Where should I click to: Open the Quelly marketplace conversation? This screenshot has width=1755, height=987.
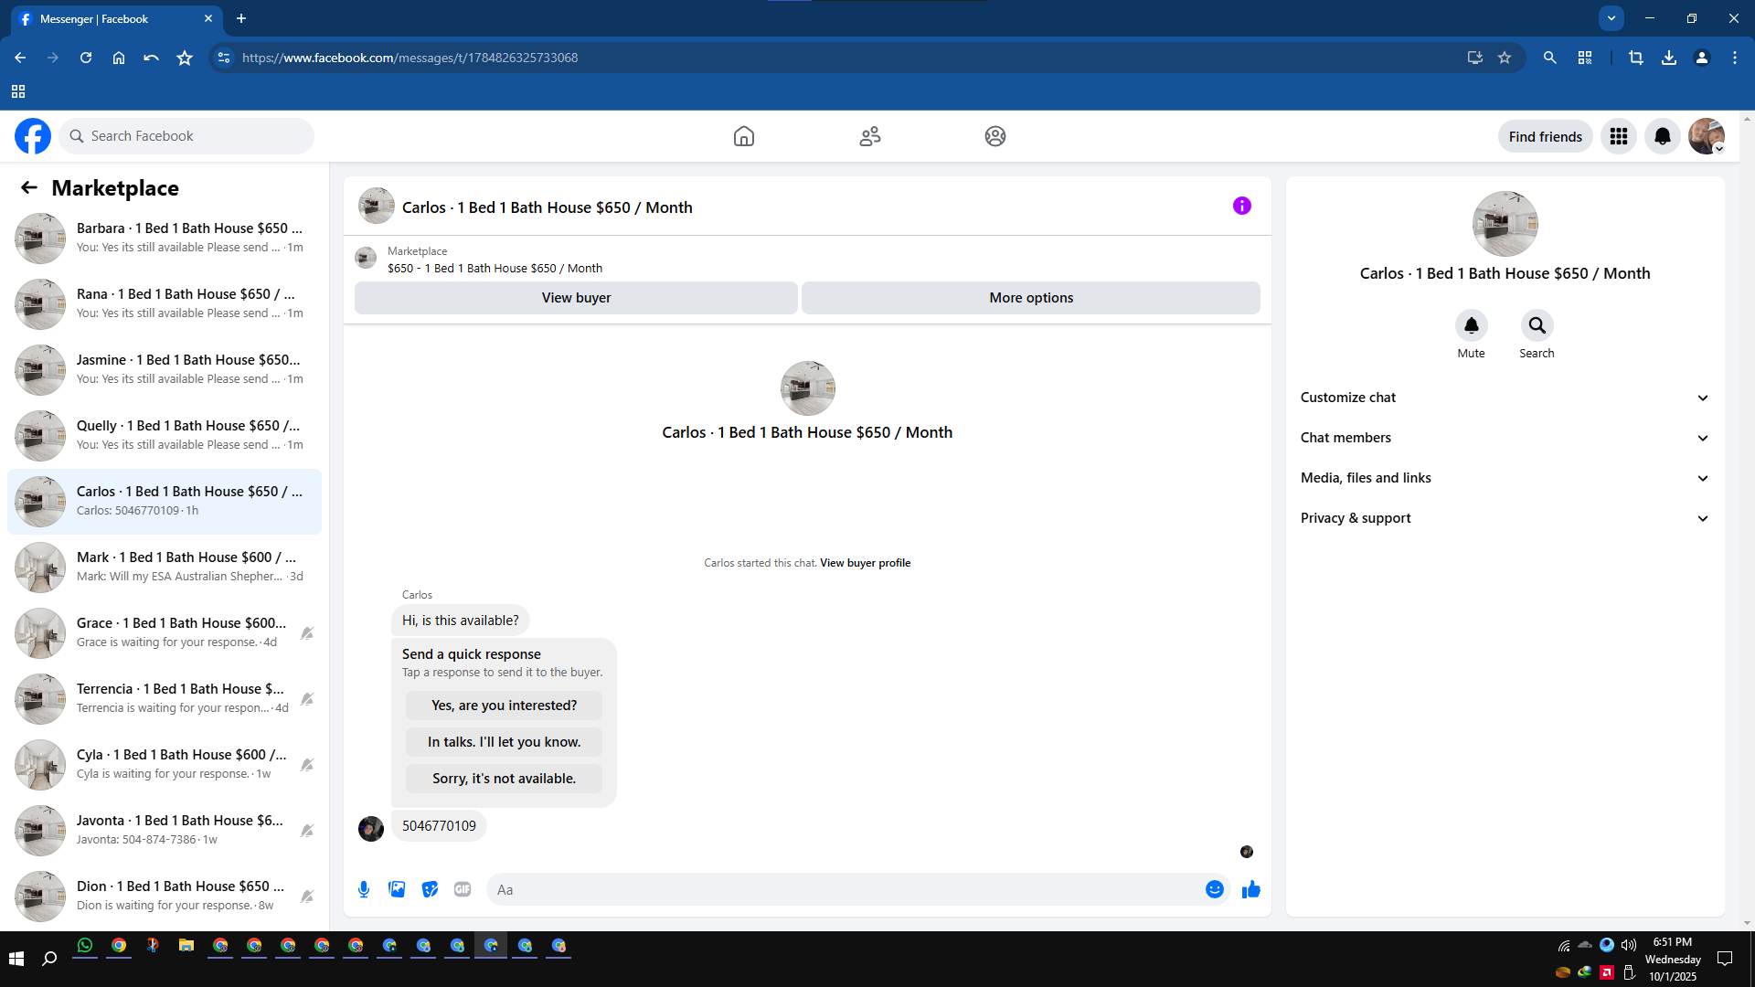coord(165,435)
